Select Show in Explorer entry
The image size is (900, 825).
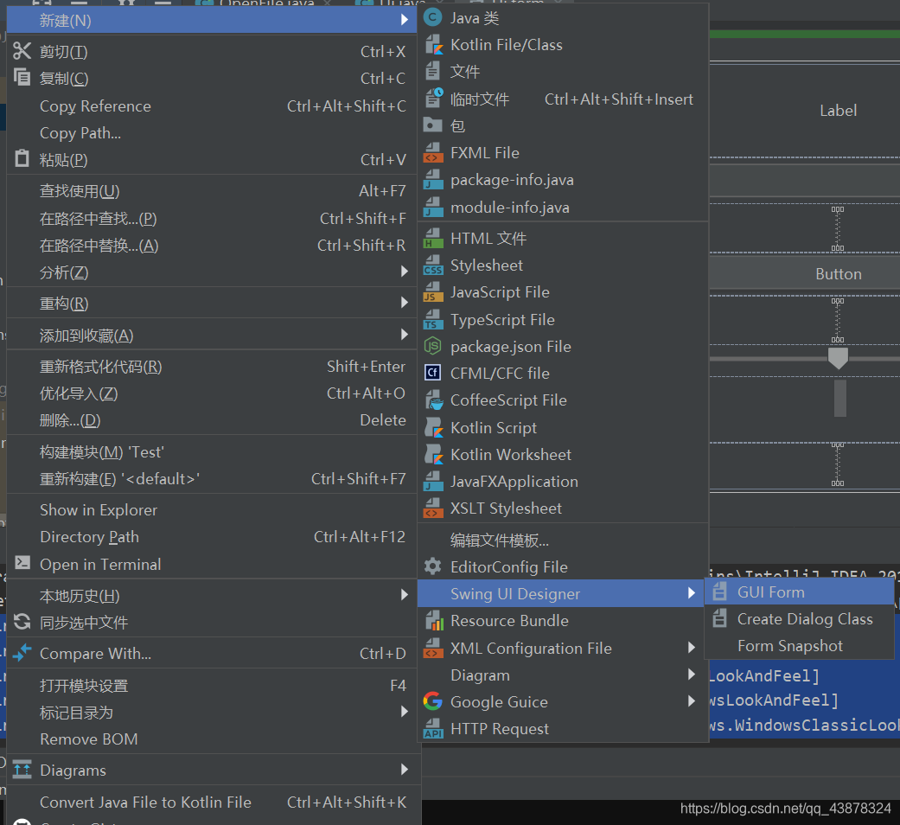211,510
